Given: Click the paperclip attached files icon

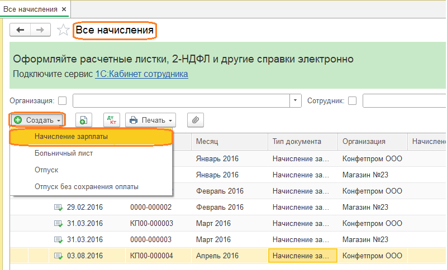Looking at the screenshot, I should [196, 120].
